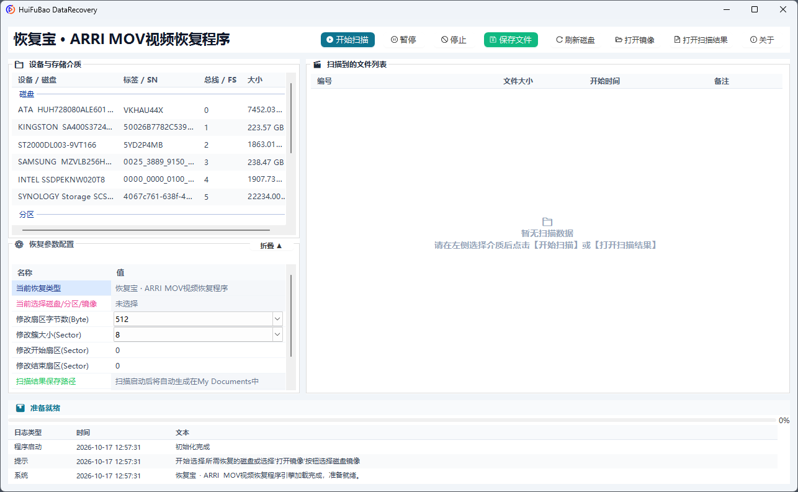The image size is (798, 492).
Task: Open 打开扫描结果 scan results
Action: [701, 40]
